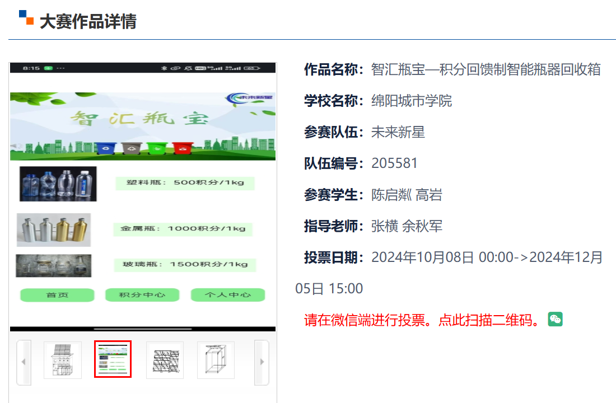Open the fourth thumbnail of the box frame
This screenshot has height=403, width=616.
(216, 360)
